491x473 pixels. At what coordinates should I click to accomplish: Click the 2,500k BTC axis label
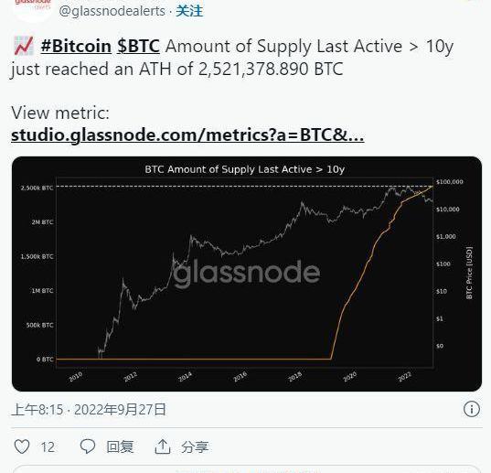[37, 188]
